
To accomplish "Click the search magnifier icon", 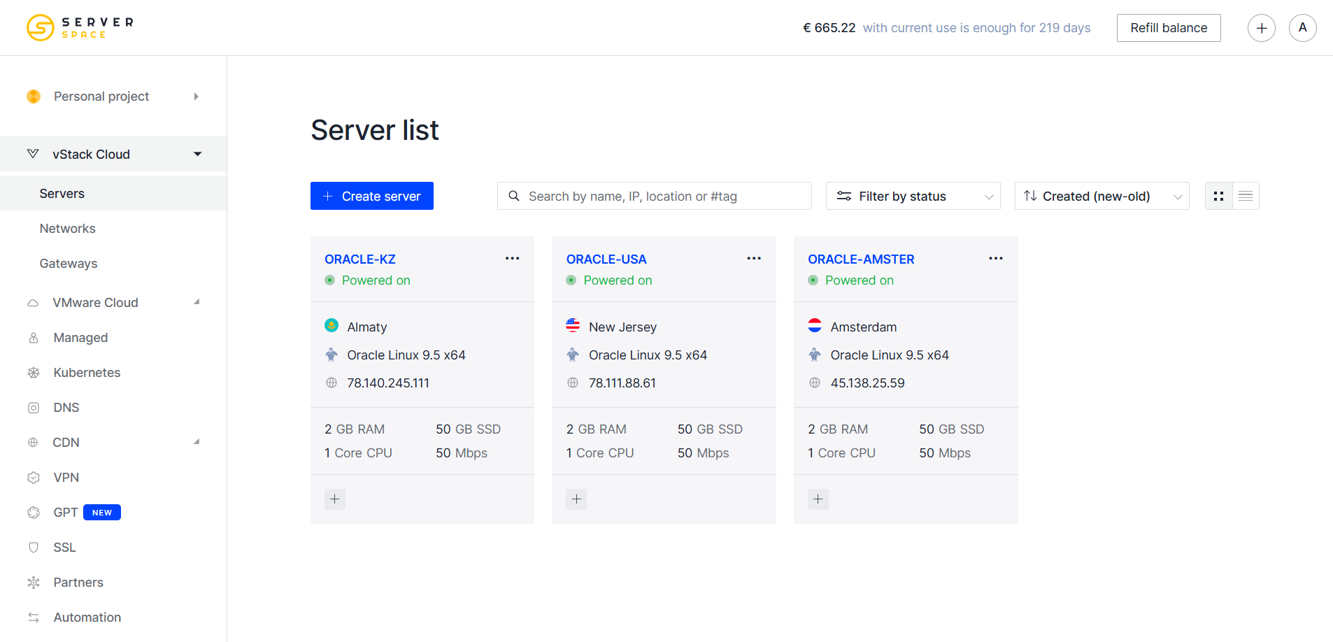I will [514, 196].
